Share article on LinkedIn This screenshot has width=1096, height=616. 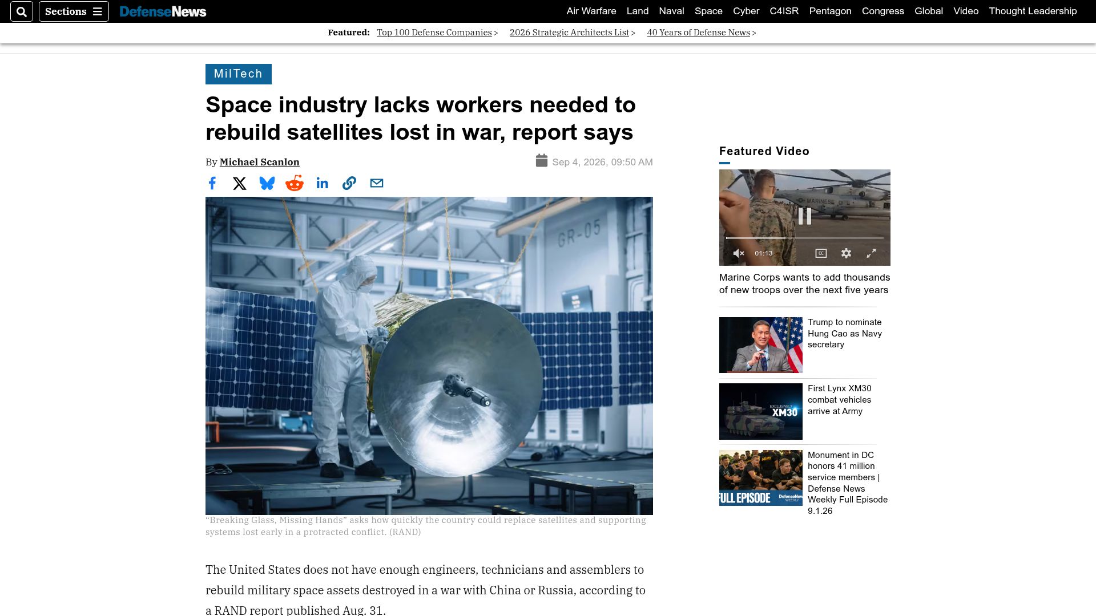(322, 183)
